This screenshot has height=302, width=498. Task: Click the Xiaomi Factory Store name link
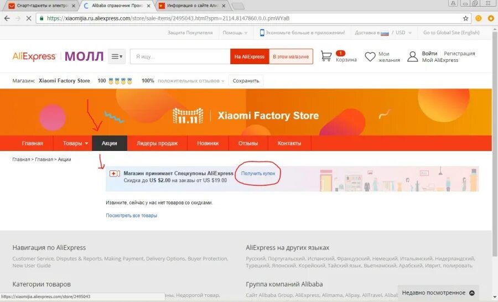click(64, 81)
